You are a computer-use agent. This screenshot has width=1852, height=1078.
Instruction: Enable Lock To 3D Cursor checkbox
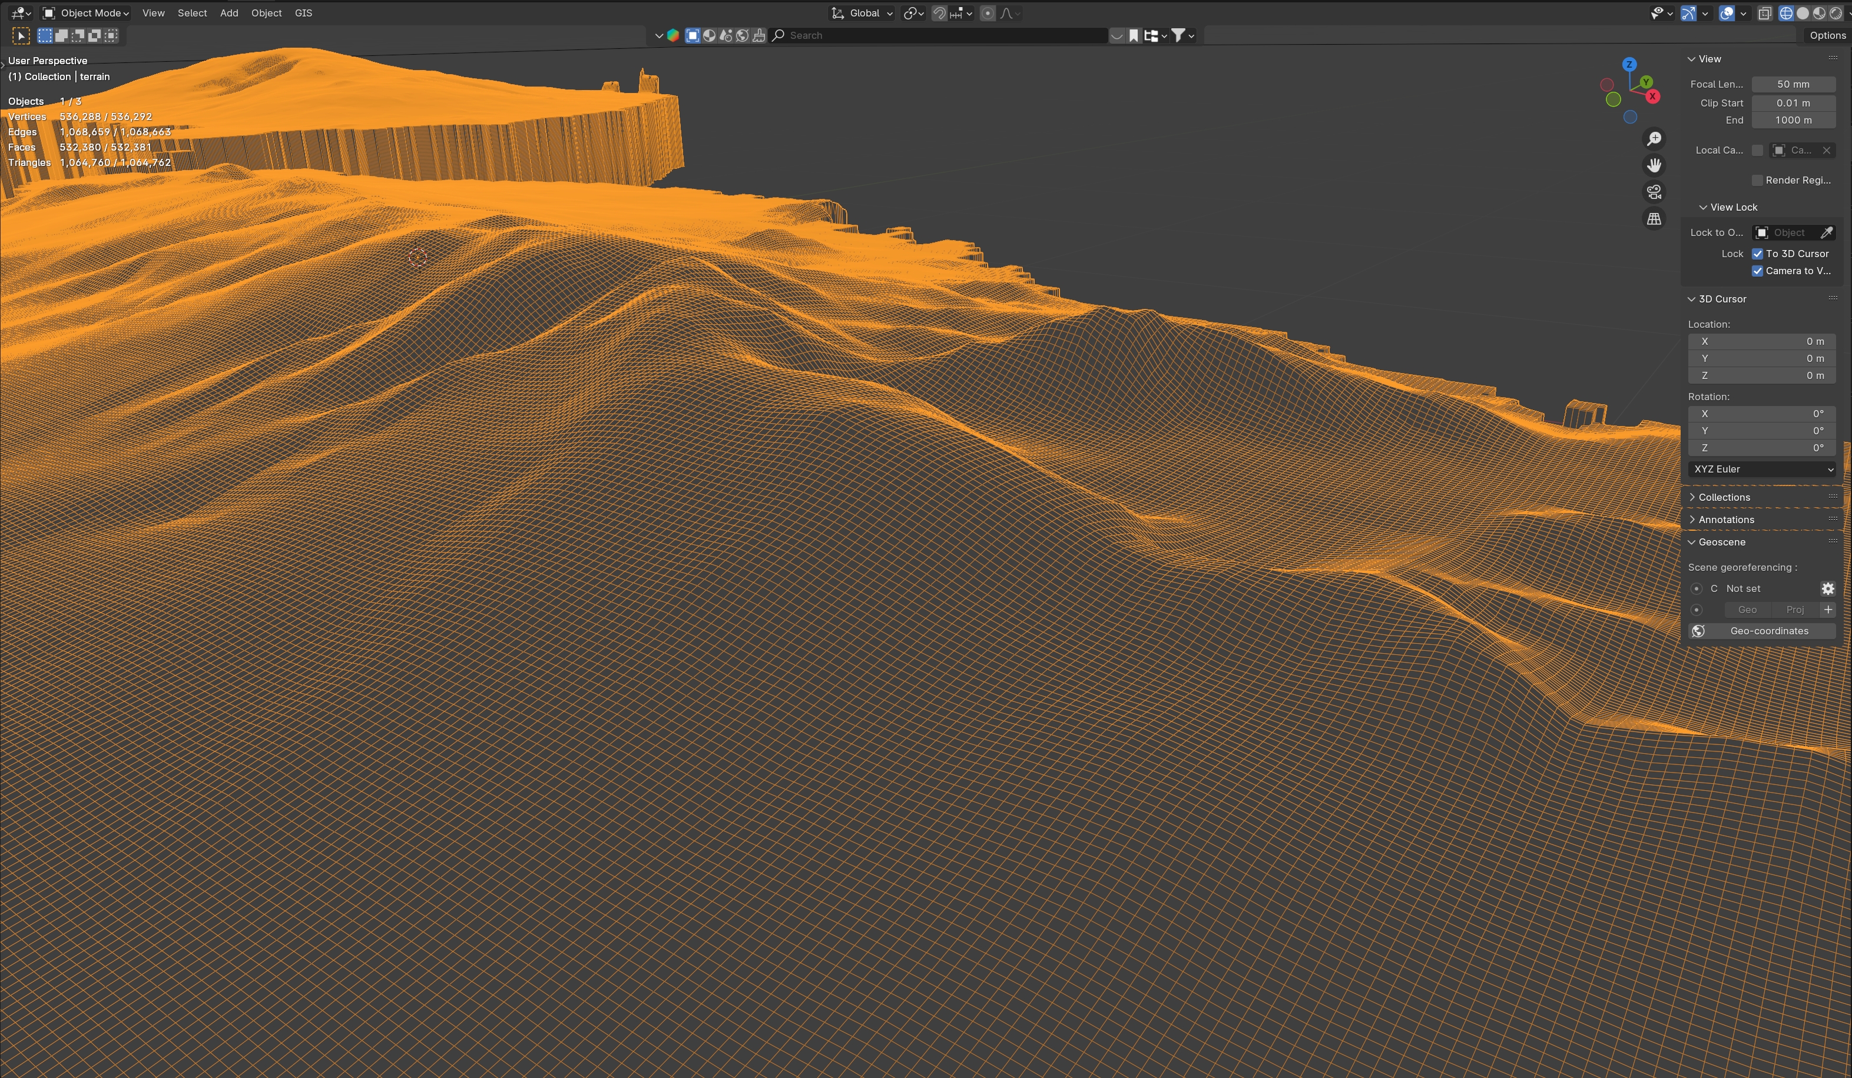1757,254
